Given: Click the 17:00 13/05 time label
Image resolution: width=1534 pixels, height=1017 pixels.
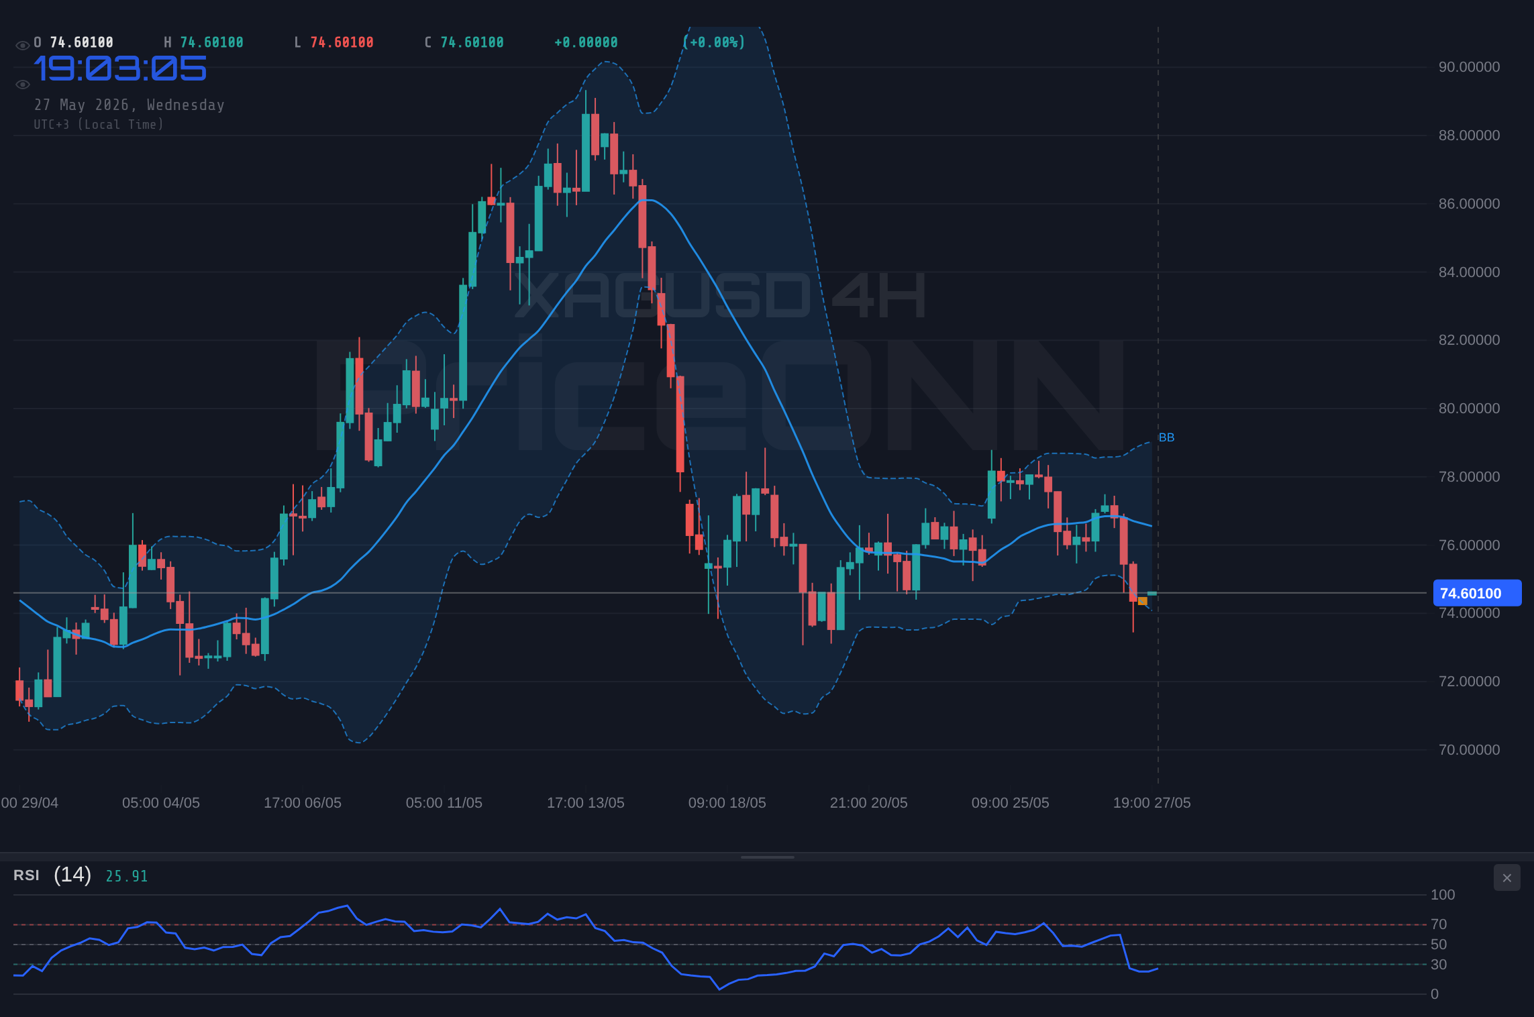Looking at the screenshot, I should (586, 803).
